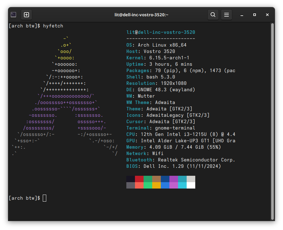Image resolution: width=283 pixels, height=230 pixels.
Task: Click the Resolution line 1920x1080
Action: click(x=156, y=83)
